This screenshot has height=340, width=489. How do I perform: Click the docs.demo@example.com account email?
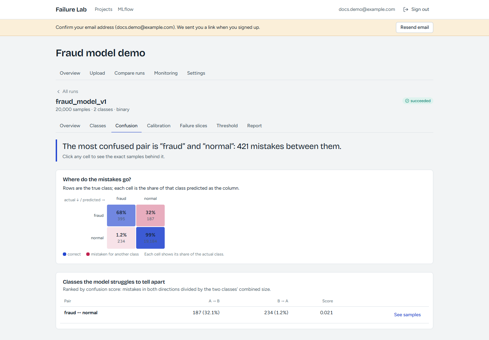(x=367, y=10)
